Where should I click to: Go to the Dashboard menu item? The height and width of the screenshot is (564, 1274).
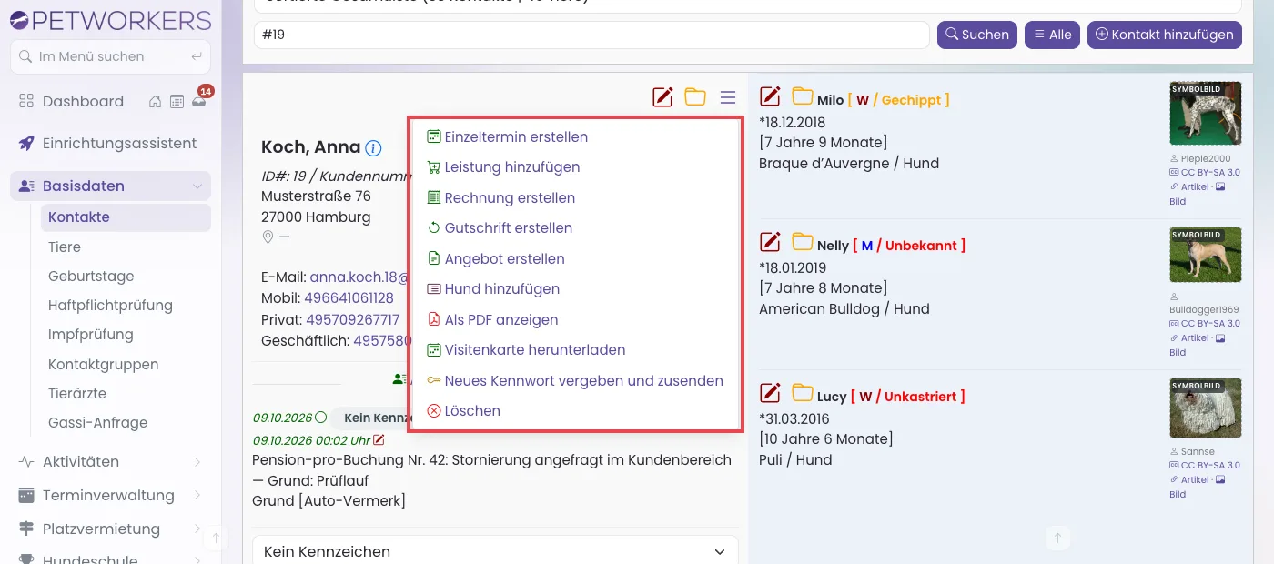pyautogui.click(x=83, y=102)
